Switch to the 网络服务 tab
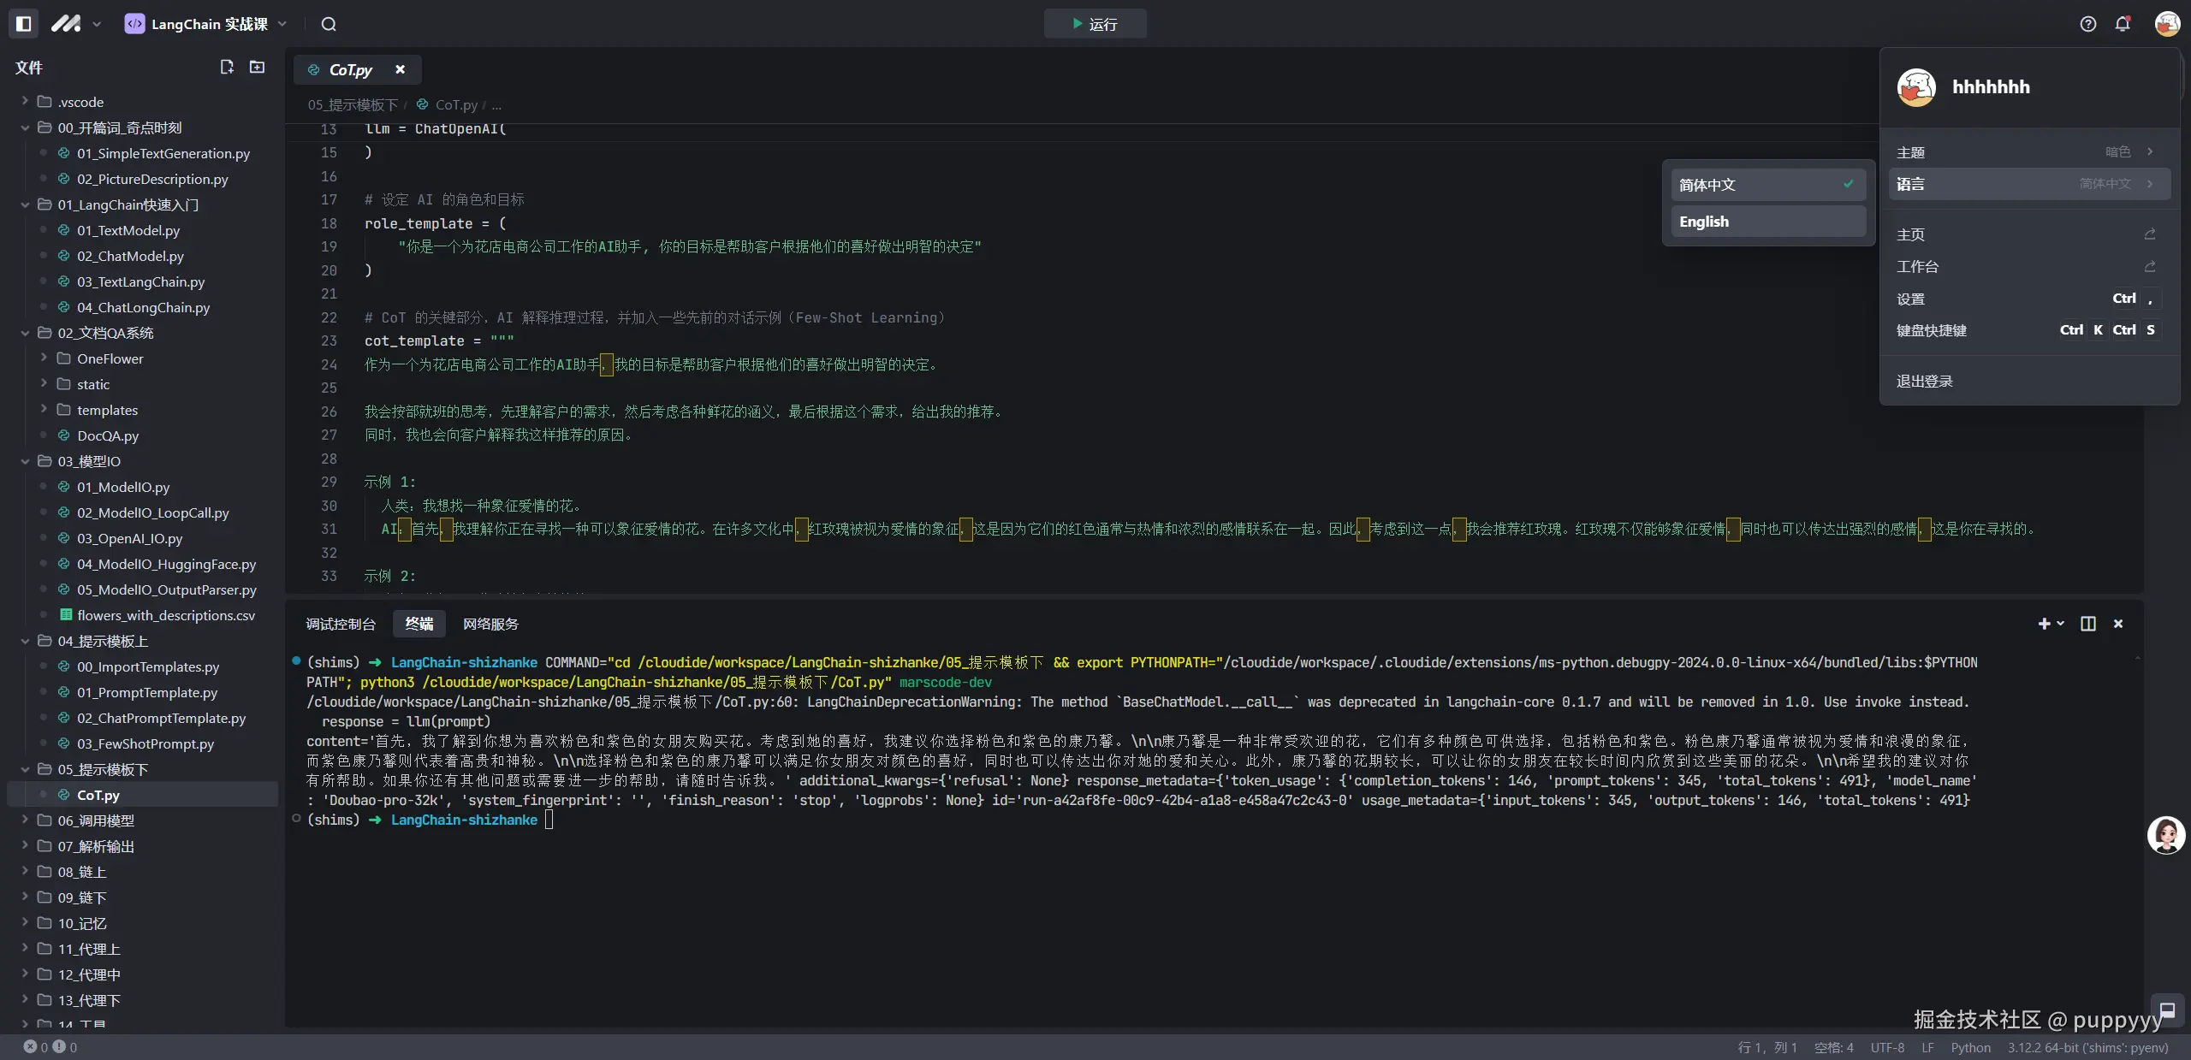Image resolution: width=2191 pixels, height=1060 pixels. coord(490,624)
